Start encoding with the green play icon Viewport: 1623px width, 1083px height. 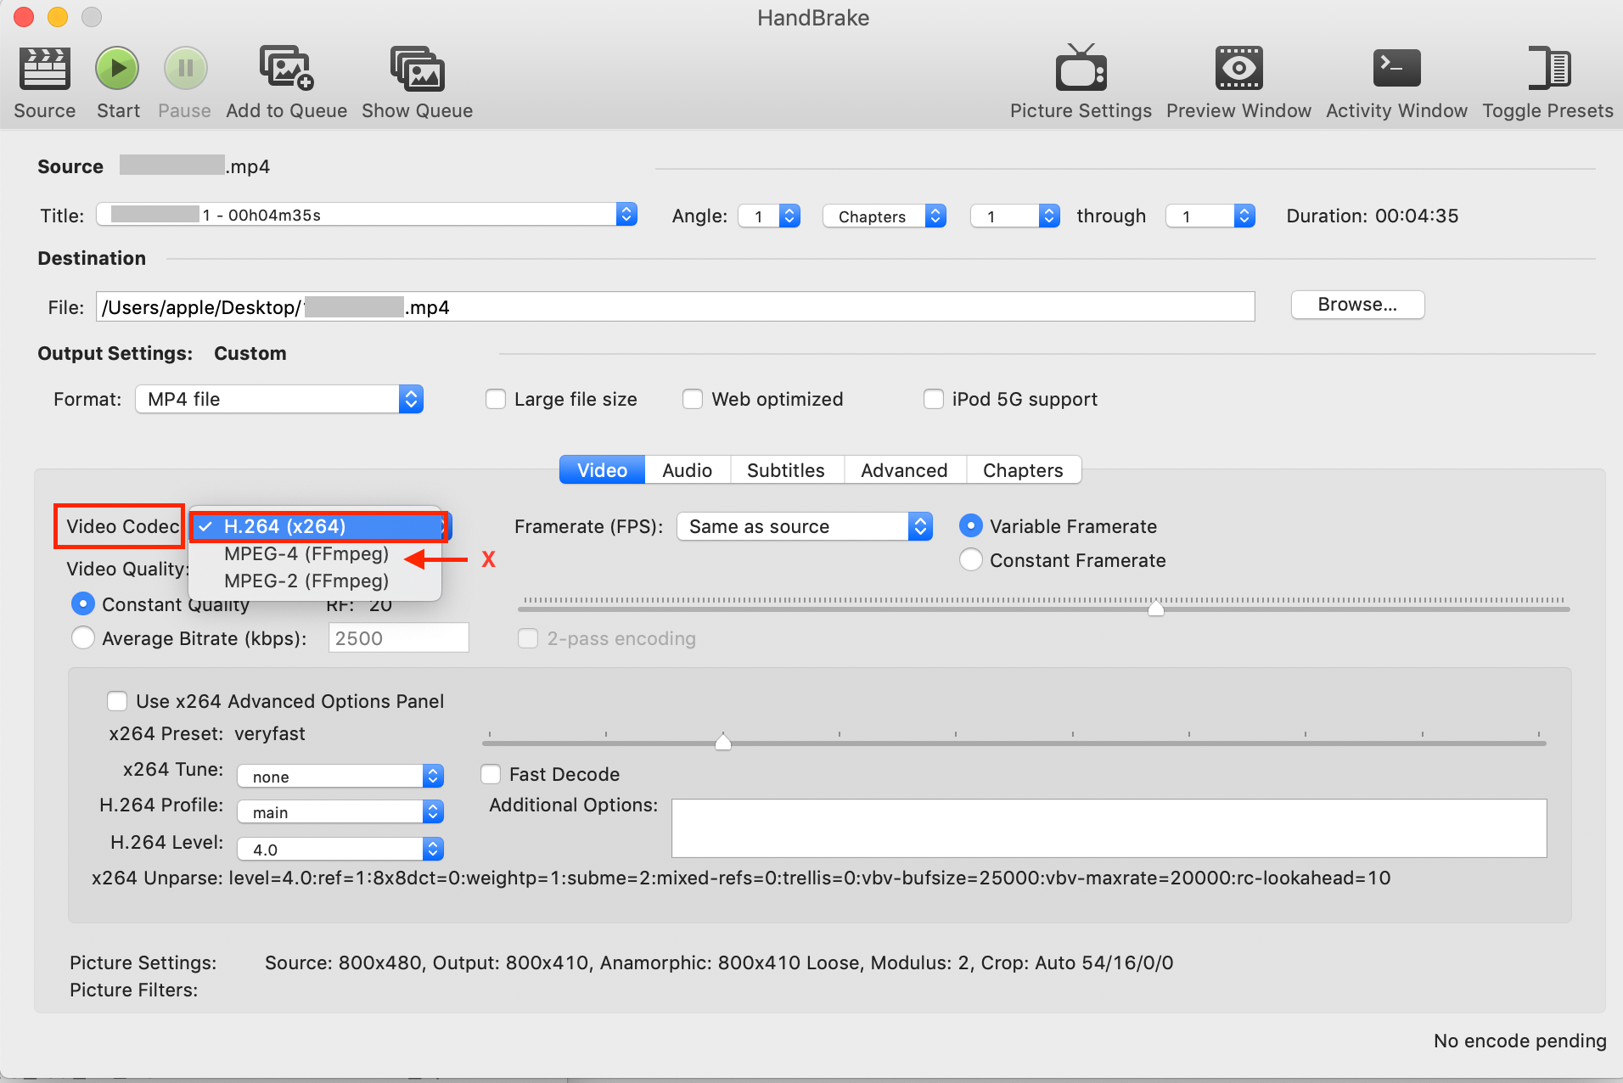[x=117, y=69]
